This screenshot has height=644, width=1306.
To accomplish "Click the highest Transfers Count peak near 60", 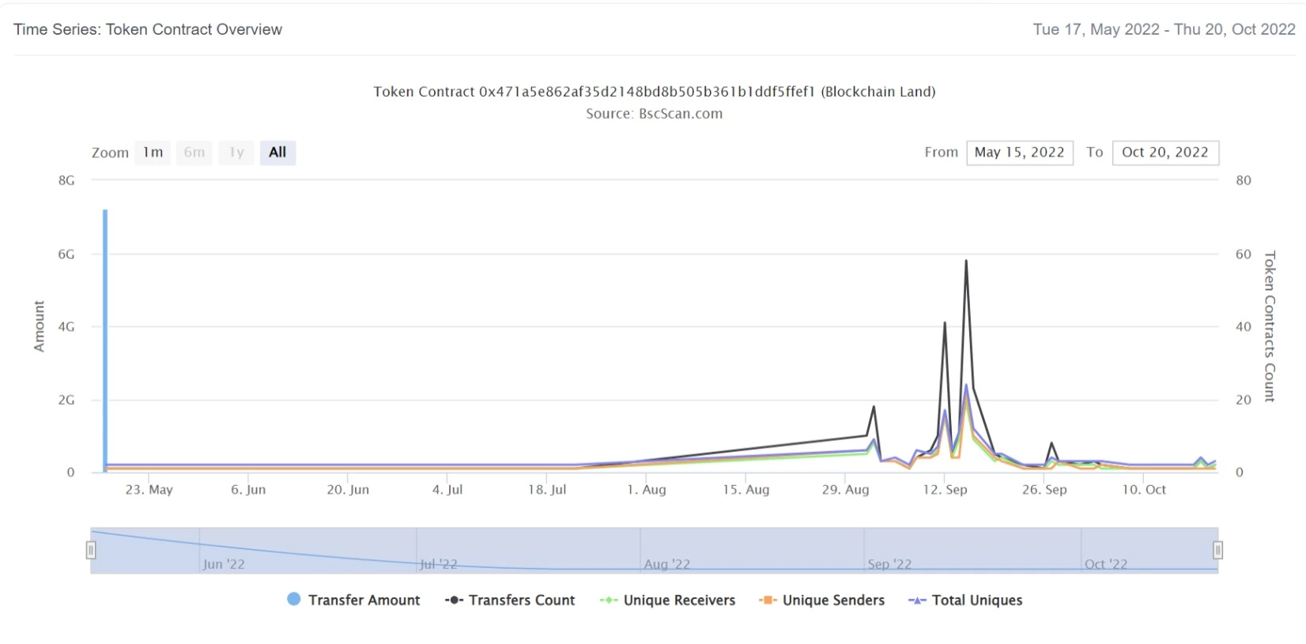I will point(966,262).
